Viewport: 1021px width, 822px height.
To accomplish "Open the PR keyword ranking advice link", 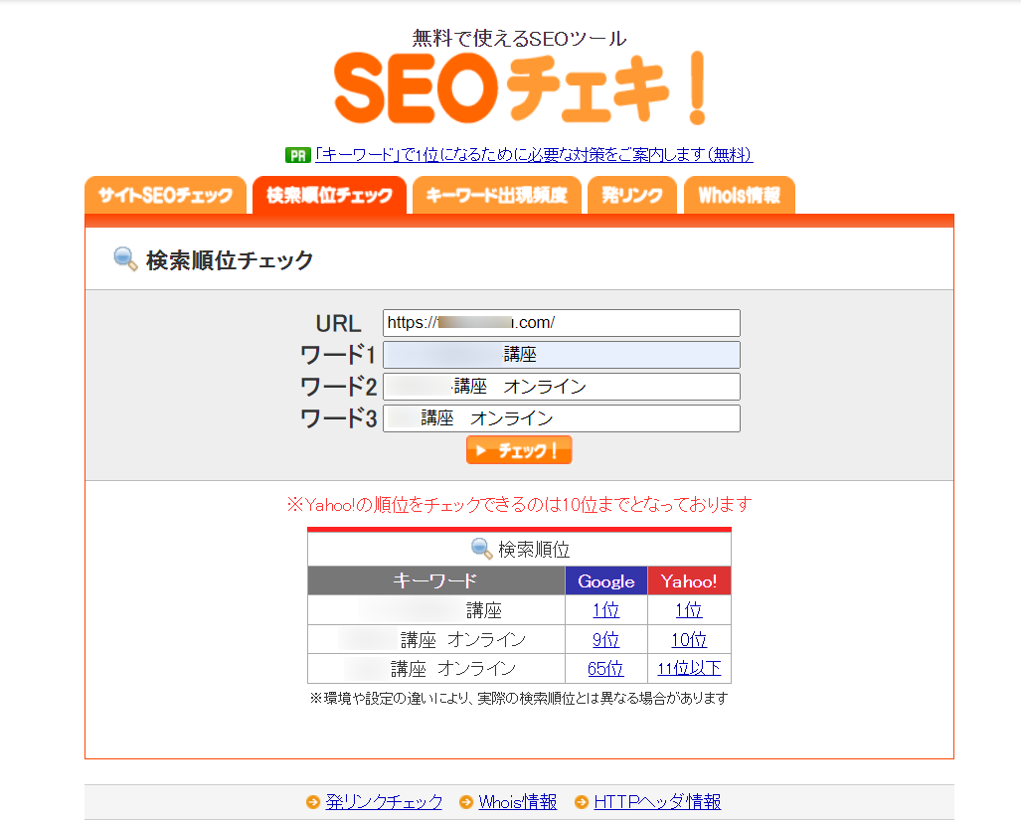I will pos(533,155).
